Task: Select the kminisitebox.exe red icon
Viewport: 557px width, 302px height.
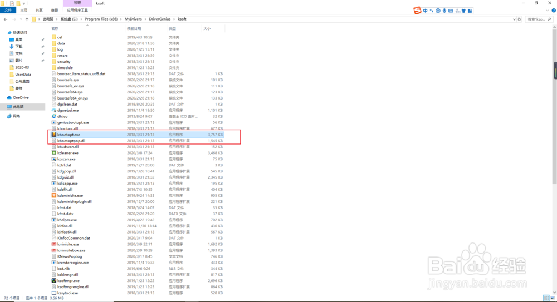Action: (54, 250)
